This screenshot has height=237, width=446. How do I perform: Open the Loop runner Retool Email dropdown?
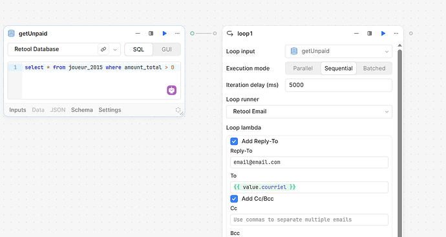tap(309, 111)
